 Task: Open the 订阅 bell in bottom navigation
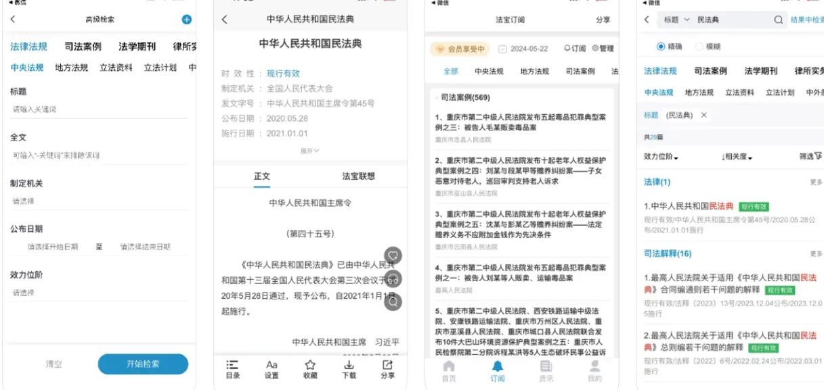498,371
